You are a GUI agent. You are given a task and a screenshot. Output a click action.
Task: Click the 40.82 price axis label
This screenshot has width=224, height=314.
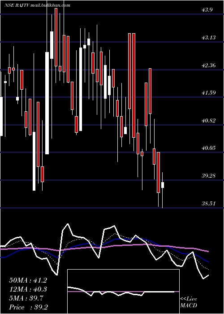(x=209, y=121)
